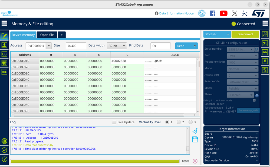The height and width of the screenshot is (167, 270).
Task: Open the Erasing & Programming download icon
Action: click(4, 45)
